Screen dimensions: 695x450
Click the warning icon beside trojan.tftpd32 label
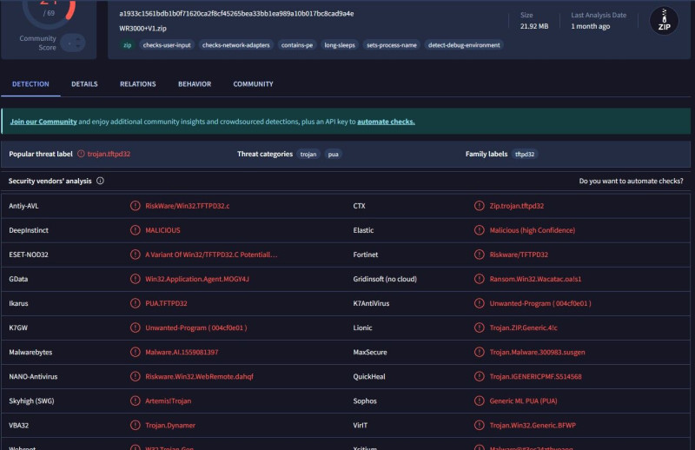pyautogui.click(x=81, y=154)
